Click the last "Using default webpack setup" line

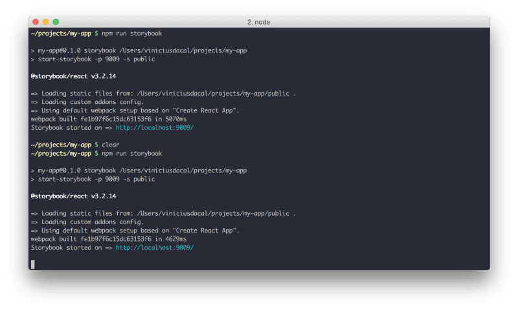click(x=135, y=231)
